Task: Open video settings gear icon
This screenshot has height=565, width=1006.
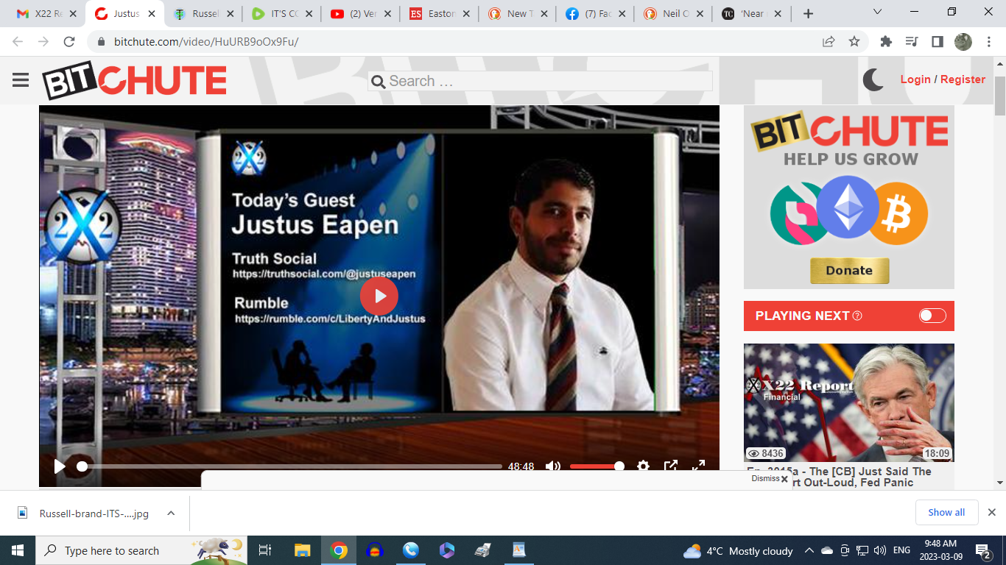Action: 643,466
